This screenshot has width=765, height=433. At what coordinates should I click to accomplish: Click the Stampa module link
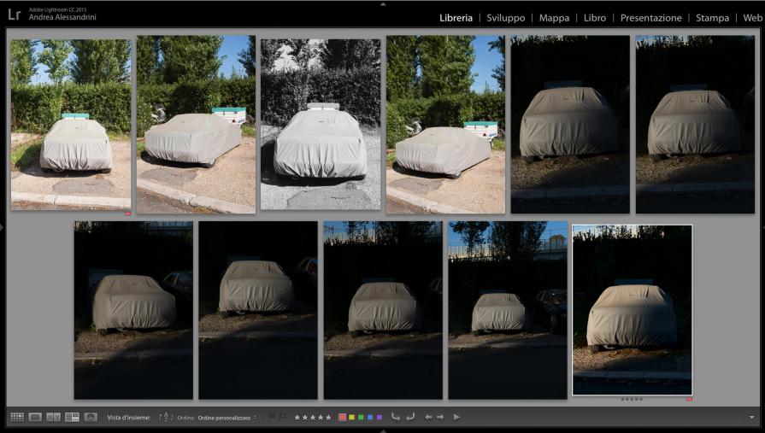click(712, 18)
